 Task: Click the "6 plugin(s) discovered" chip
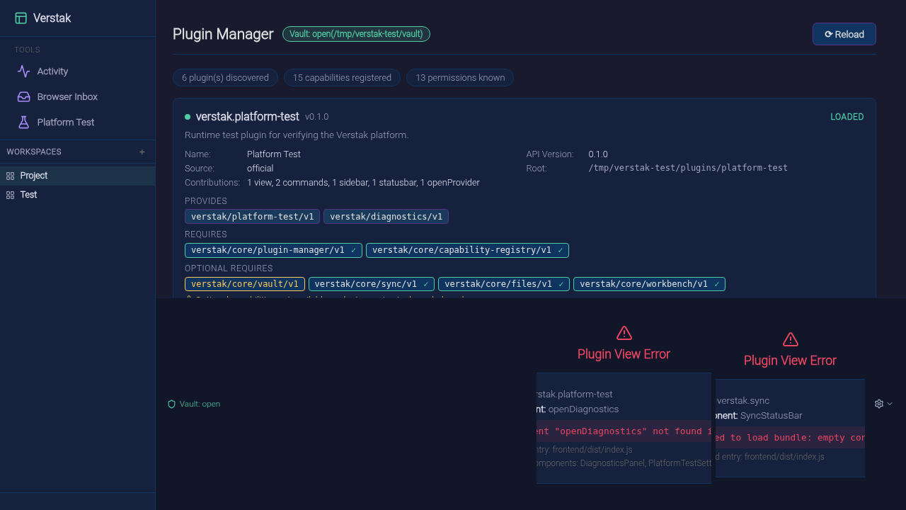[225, 78]
